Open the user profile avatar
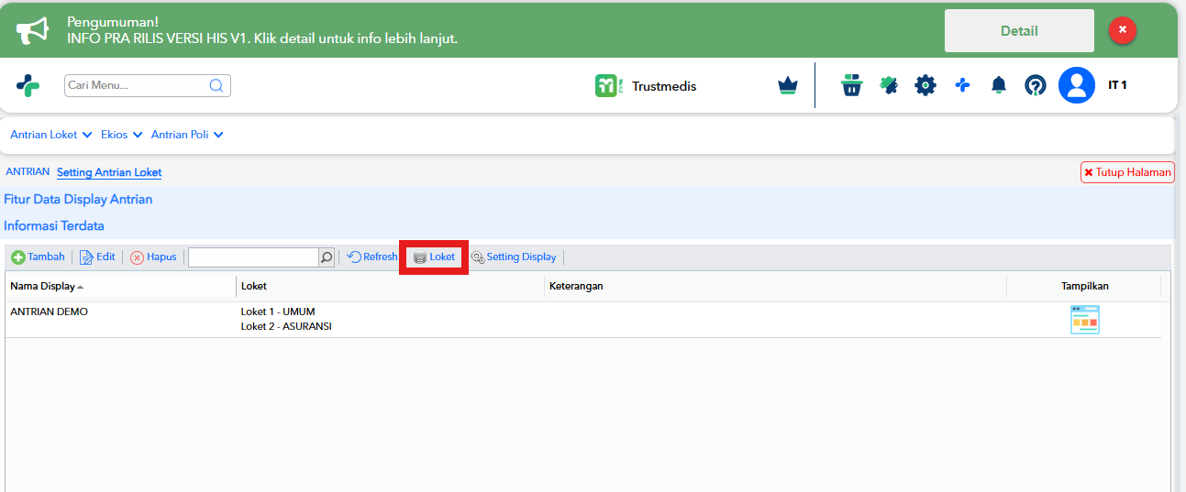The image size is (1186, 492). (x=1077, y=85)
